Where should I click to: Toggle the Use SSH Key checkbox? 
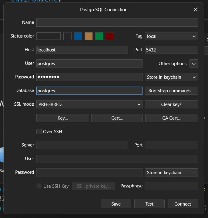tap(39, 186)
